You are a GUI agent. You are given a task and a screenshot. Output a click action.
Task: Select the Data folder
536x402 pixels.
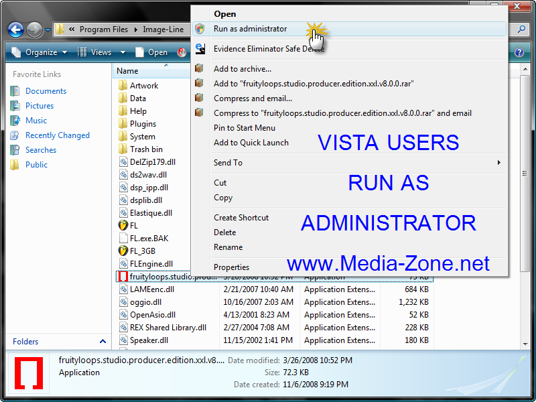138,98
